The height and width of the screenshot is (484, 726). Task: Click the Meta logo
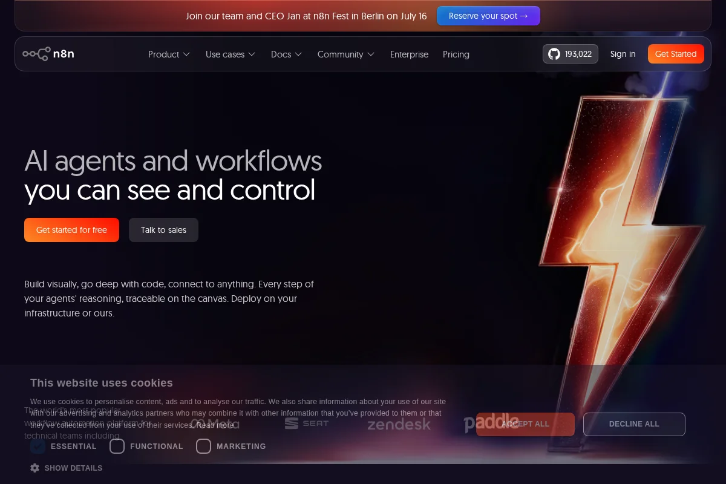[x=215, y=423]
